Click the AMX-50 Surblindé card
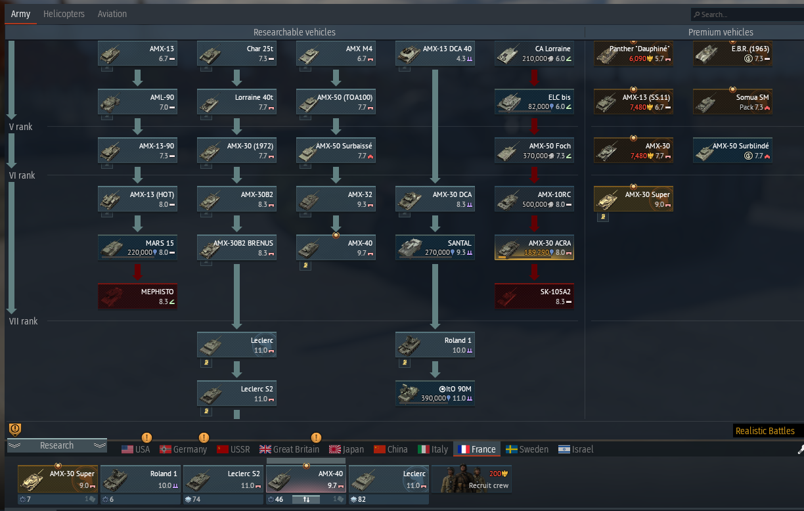804x511 pixels. click(732, 150)
